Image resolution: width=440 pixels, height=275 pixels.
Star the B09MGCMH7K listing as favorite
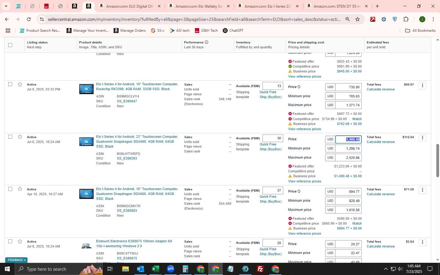[20, 189]
